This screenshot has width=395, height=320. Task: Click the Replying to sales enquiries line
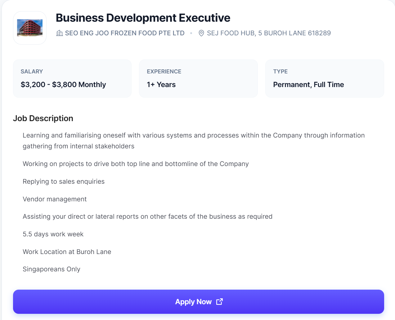point(64,182)
